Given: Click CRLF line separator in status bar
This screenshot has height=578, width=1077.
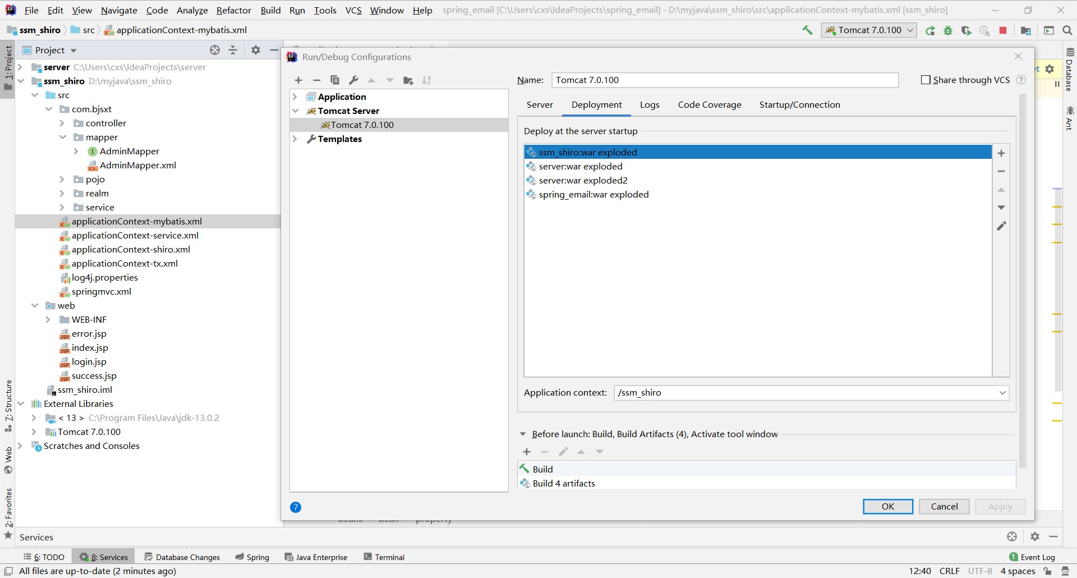Looking at the screenshot, I should (x=949, y=571).
